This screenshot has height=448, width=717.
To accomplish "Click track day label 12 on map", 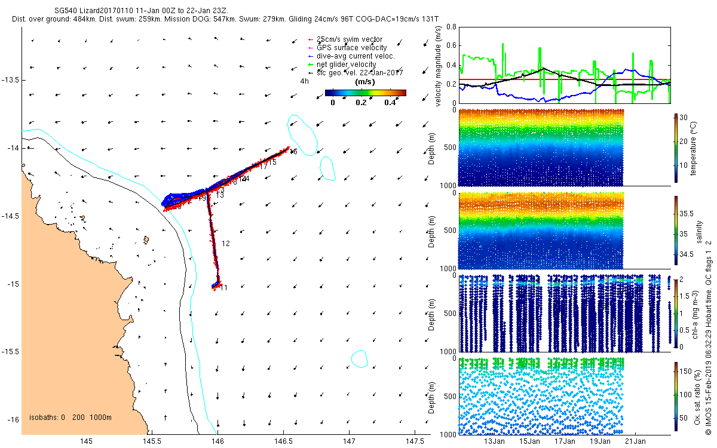I will click(226, 244).
